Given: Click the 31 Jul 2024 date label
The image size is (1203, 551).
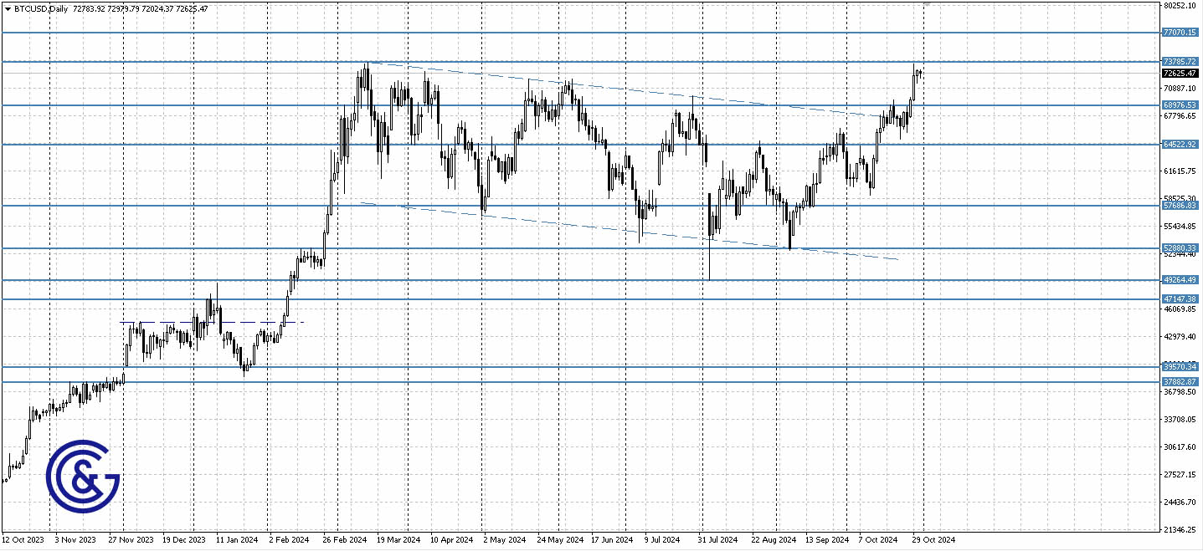Looking at the screenshot, I should tap(717, 540).
